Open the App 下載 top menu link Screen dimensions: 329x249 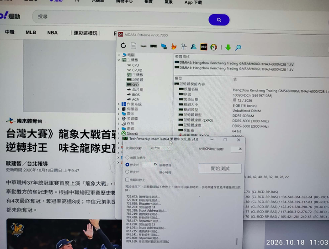coord(193,3)
